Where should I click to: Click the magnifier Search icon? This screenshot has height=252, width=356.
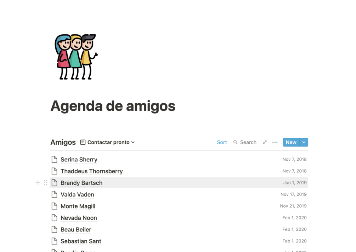(x=236, y=142)
